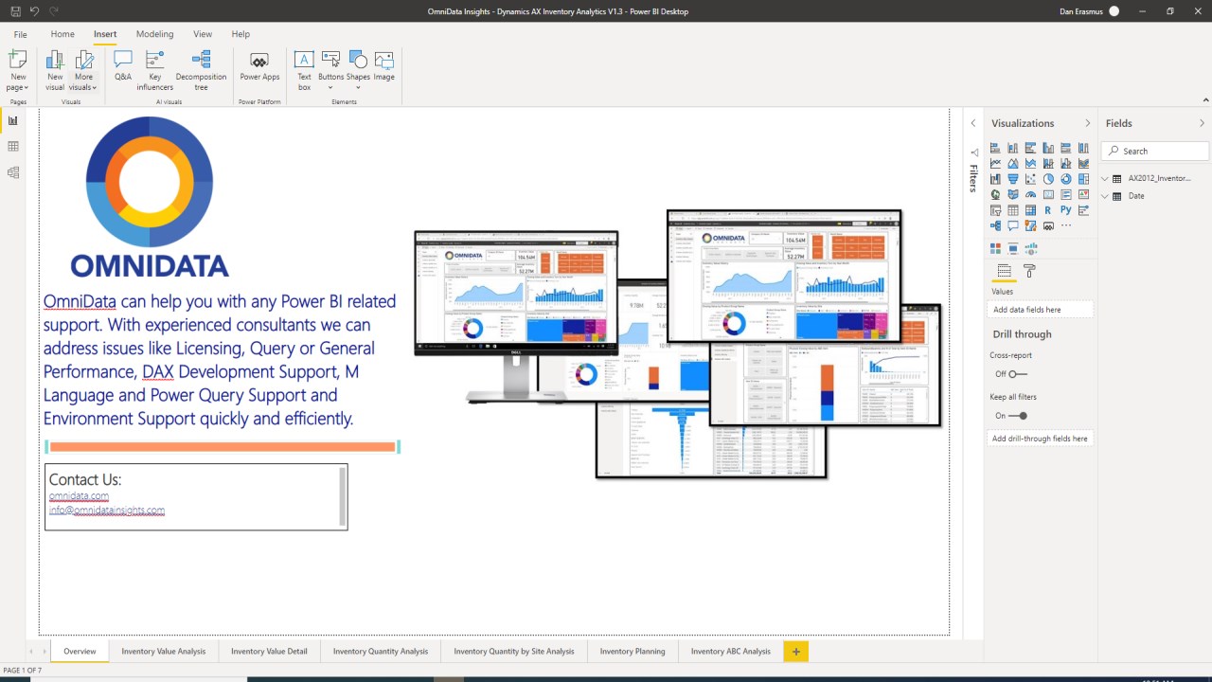This screenshot has width=1212, height=682.
Task: Toggle Keep all filters switch
Action: [1018, 416]
